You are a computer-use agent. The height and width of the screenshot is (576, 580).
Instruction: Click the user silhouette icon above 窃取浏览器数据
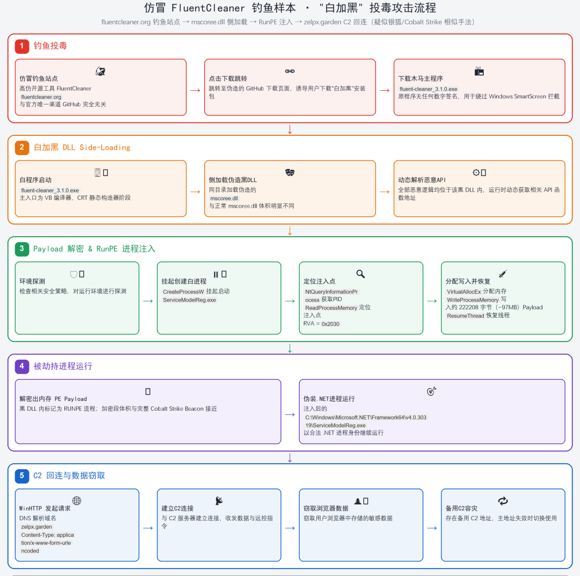358,501
